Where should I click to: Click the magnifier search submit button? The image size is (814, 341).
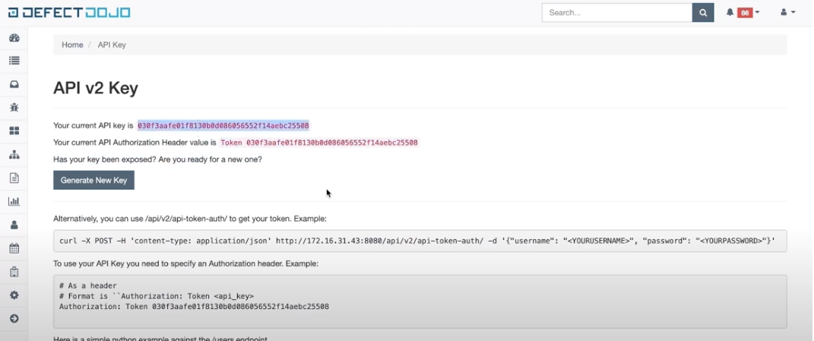[x=703, y=13]
